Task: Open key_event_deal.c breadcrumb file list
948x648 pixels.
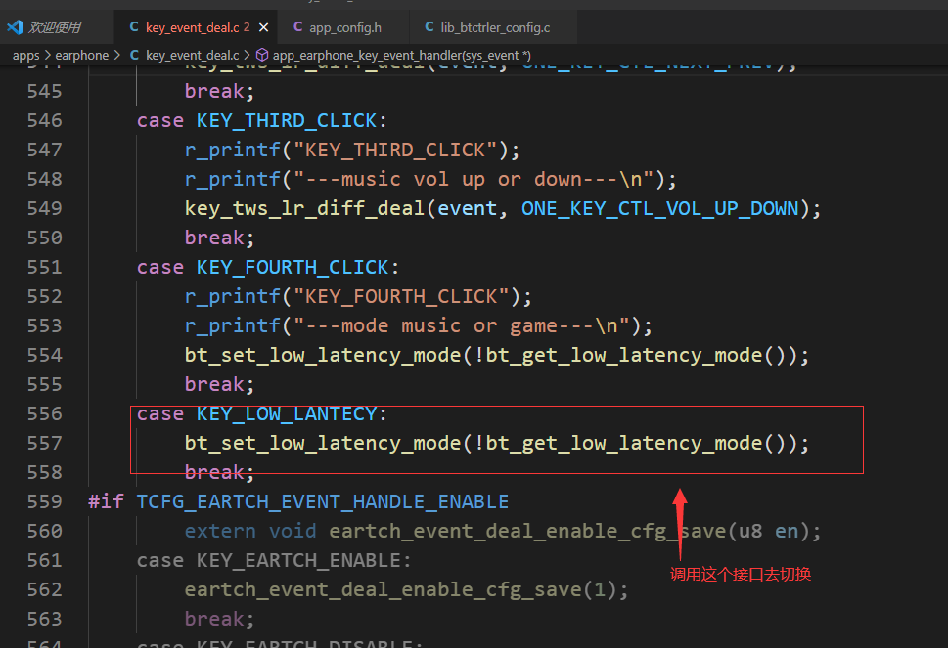Action: (193, 56)
